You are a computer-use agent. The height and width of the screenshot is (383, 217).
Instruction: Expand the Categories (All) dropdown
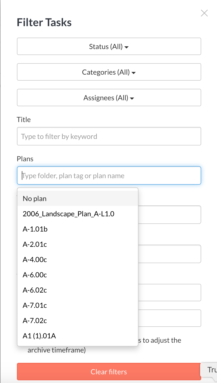point(109,72)
